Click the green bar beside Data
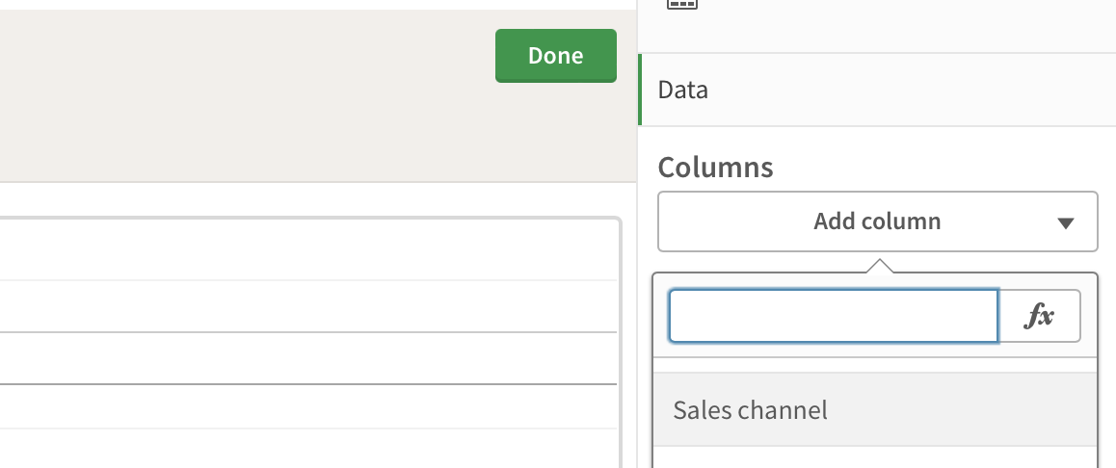 [640, 91]
